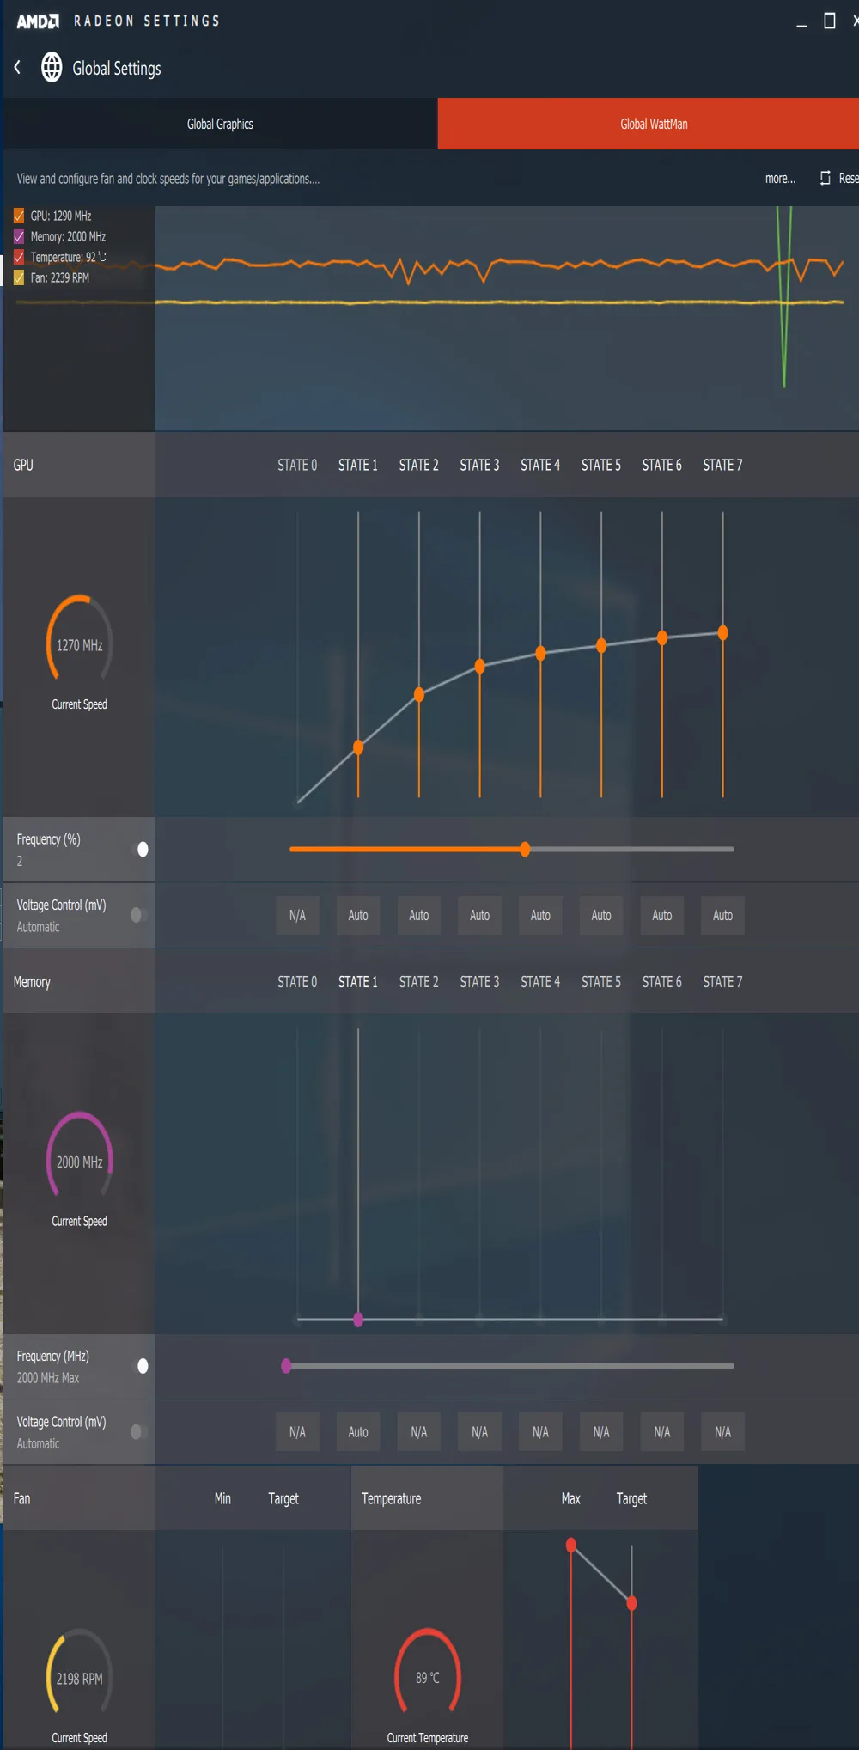Click the Global Settings page title
The width and height of the screenshot is (859, 1750).
[x=117, y=69]
